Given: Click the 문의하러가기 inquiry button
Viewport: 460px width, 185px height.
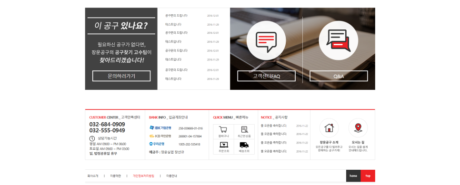Looking at the screenshot, I should pyautogui.click(x=121, y=76).
